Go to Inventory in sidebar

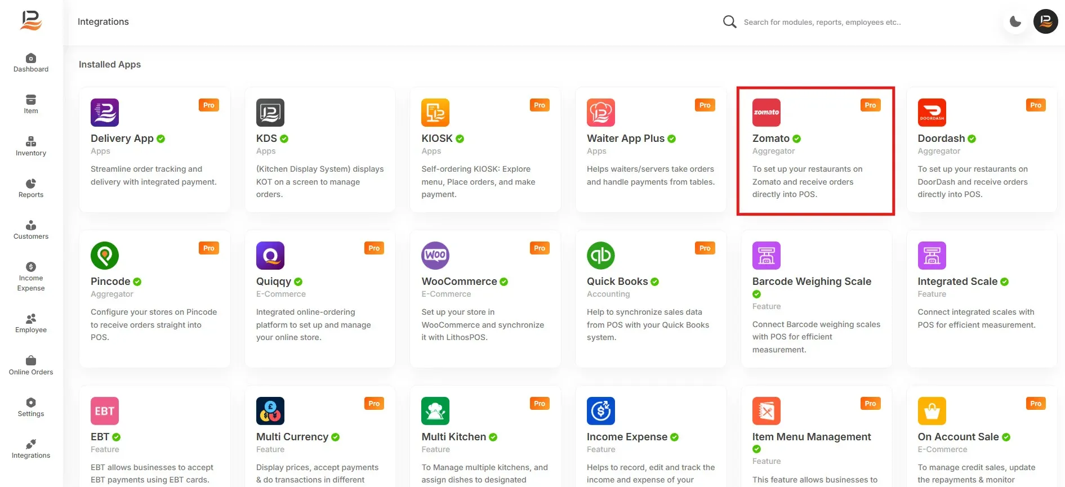point(31,146)
